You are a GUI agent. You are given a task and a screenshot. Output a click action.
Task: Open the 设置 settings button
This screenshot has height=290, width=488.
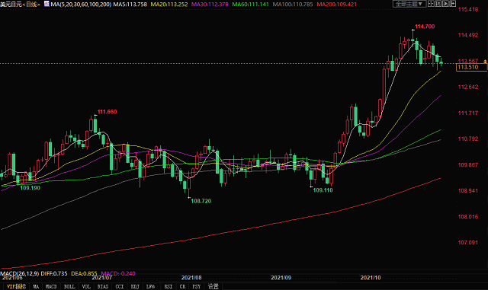pyautogui.click(x=213, y=287)
